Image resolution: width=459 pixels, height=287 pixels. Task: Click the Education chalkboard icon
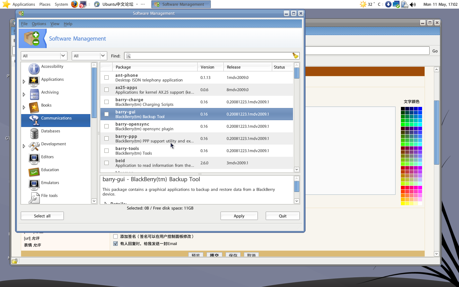34,172
